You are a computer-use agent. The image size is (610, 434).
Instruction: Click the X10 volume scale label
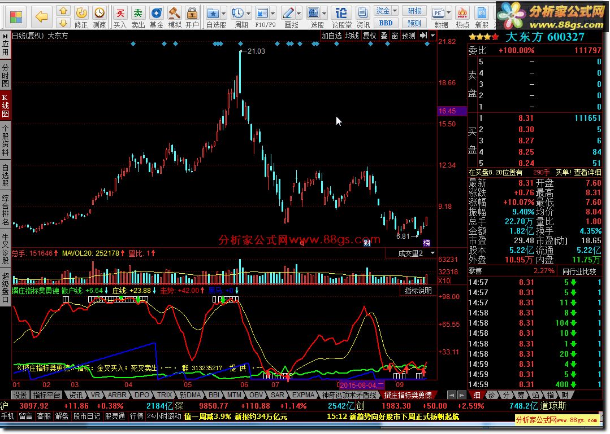pyautogui.click(x=444, y=280)
